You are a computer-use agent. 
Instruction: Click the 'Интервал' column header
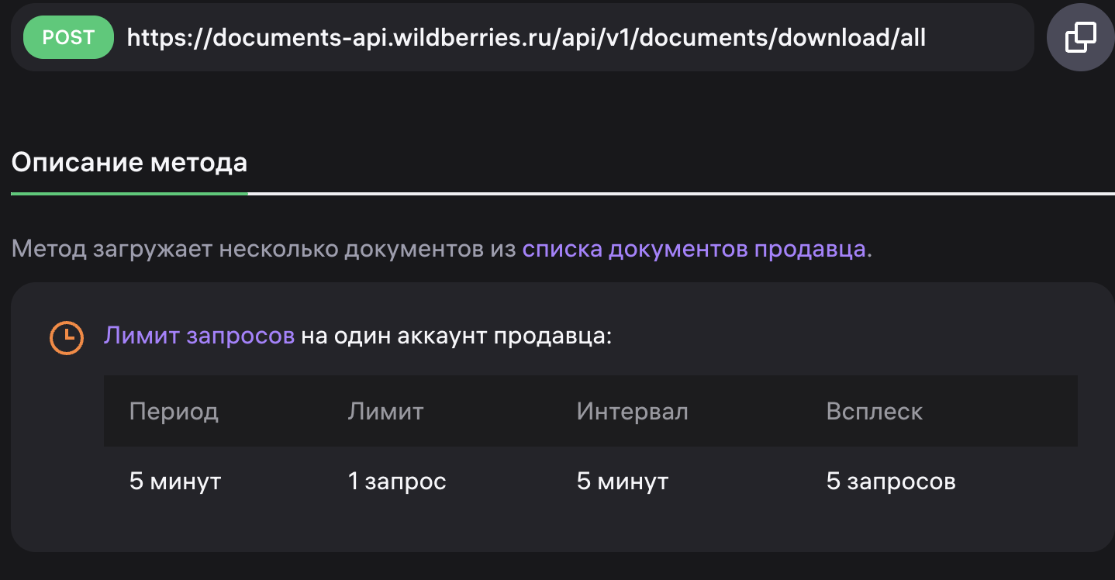[x=632, y=411]
